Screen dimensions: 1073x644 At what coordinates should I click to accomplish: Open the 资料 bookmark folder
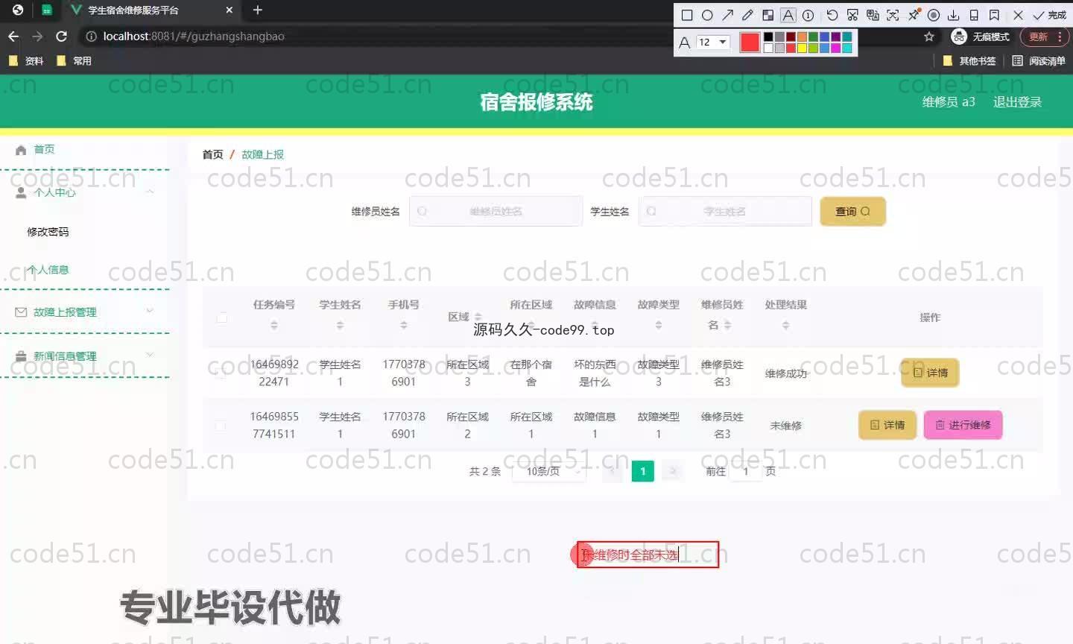click(x=26, y=61)
